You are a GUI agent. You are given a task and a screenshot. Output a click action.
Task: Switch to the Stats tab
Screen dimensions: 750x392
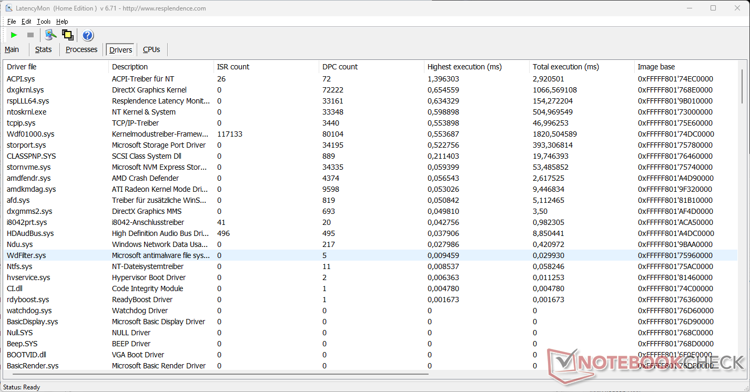click(x=43, y=49)
